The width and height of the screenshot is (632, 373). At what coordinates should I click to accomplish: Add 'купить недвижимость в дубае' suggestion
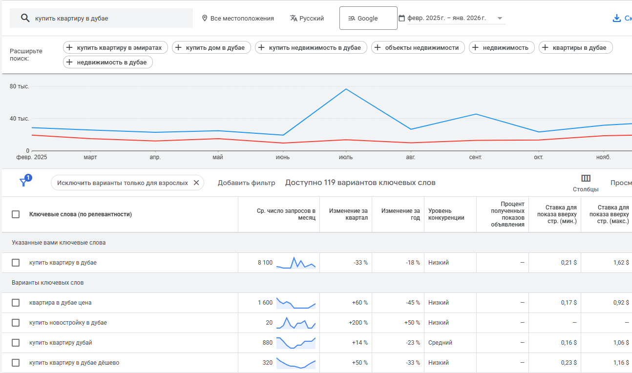(311, 47)
